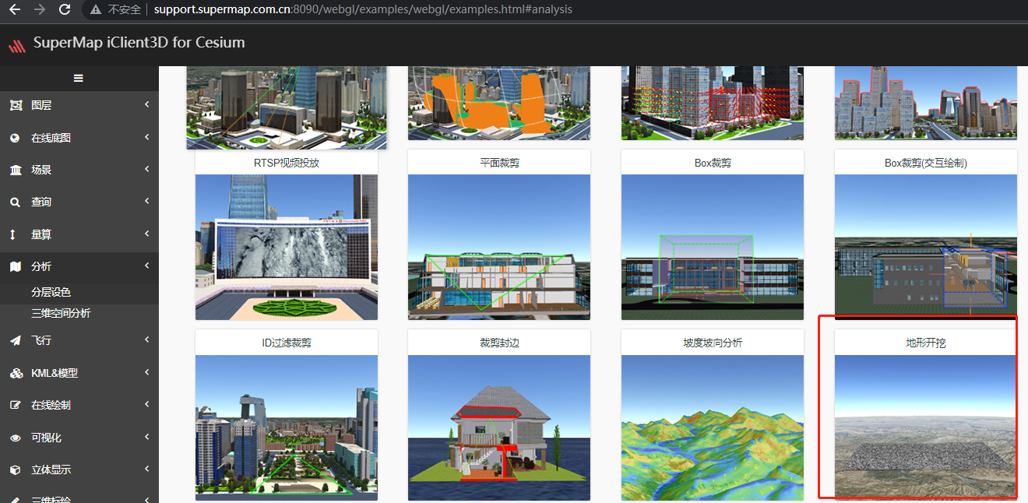Go back to the previous browser page
The height and width of the screenshot is (503, 1028).
(14, 10)
